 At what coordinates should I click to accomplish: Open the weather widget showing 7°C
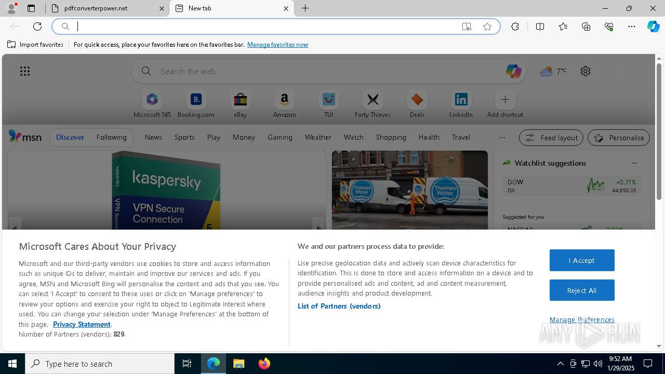click(x=553, y=71)
